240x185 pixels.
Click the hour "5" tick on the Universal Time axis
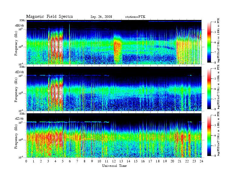click(x=63, y=161)
